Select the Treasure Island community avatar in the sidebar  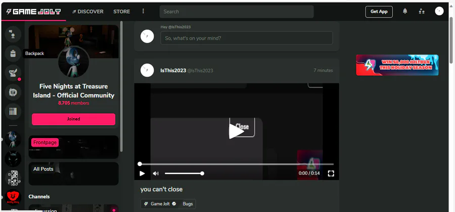13,139
